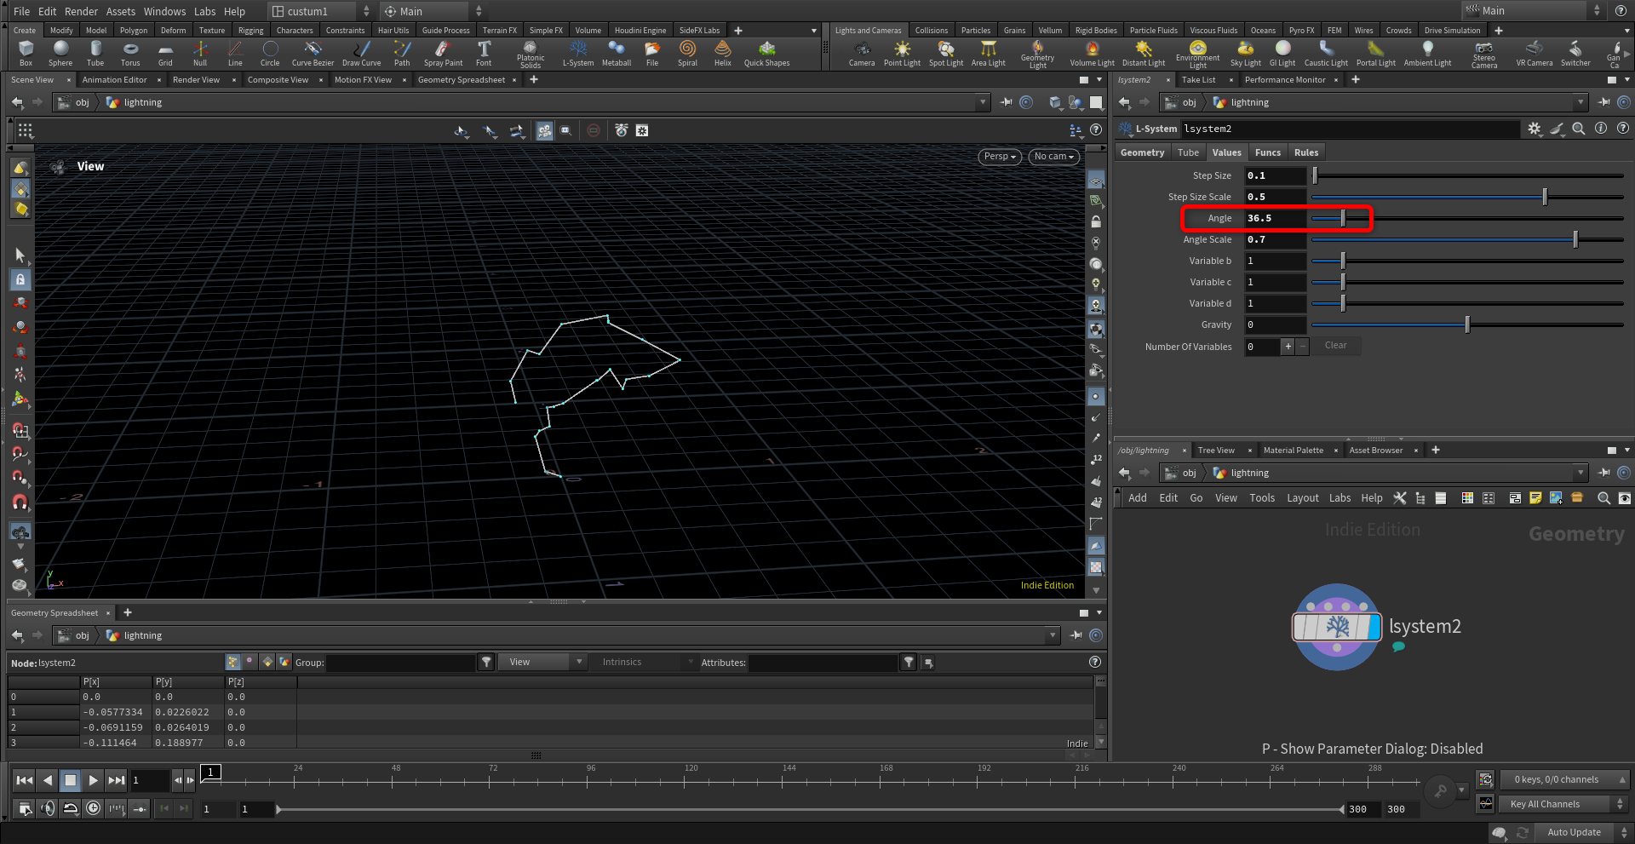The image size is (1635, 844).
Task: Click the Torus shelf tool
Action: pyautogui.click(x=130, y=53)
